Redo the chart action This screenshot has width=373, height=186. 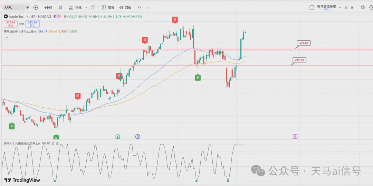[148, 7]
